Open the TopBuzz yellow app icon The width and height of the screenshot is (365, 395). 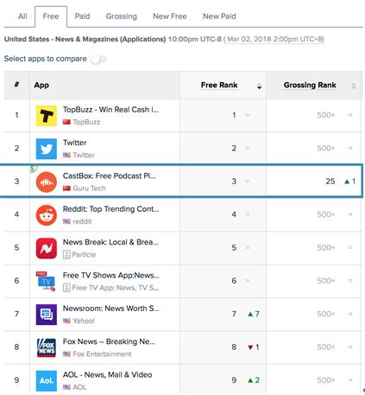click(47, 116)
